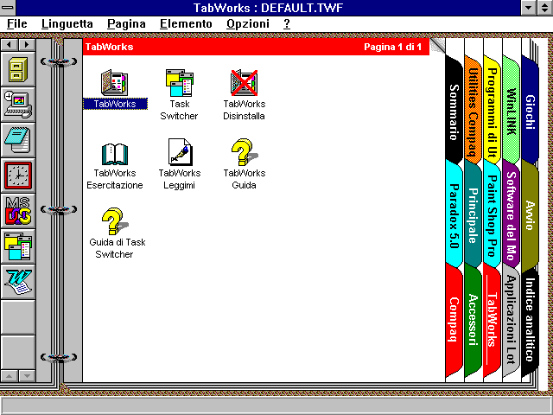Switch to the Applicazioni Lot tab

(511, 319)
